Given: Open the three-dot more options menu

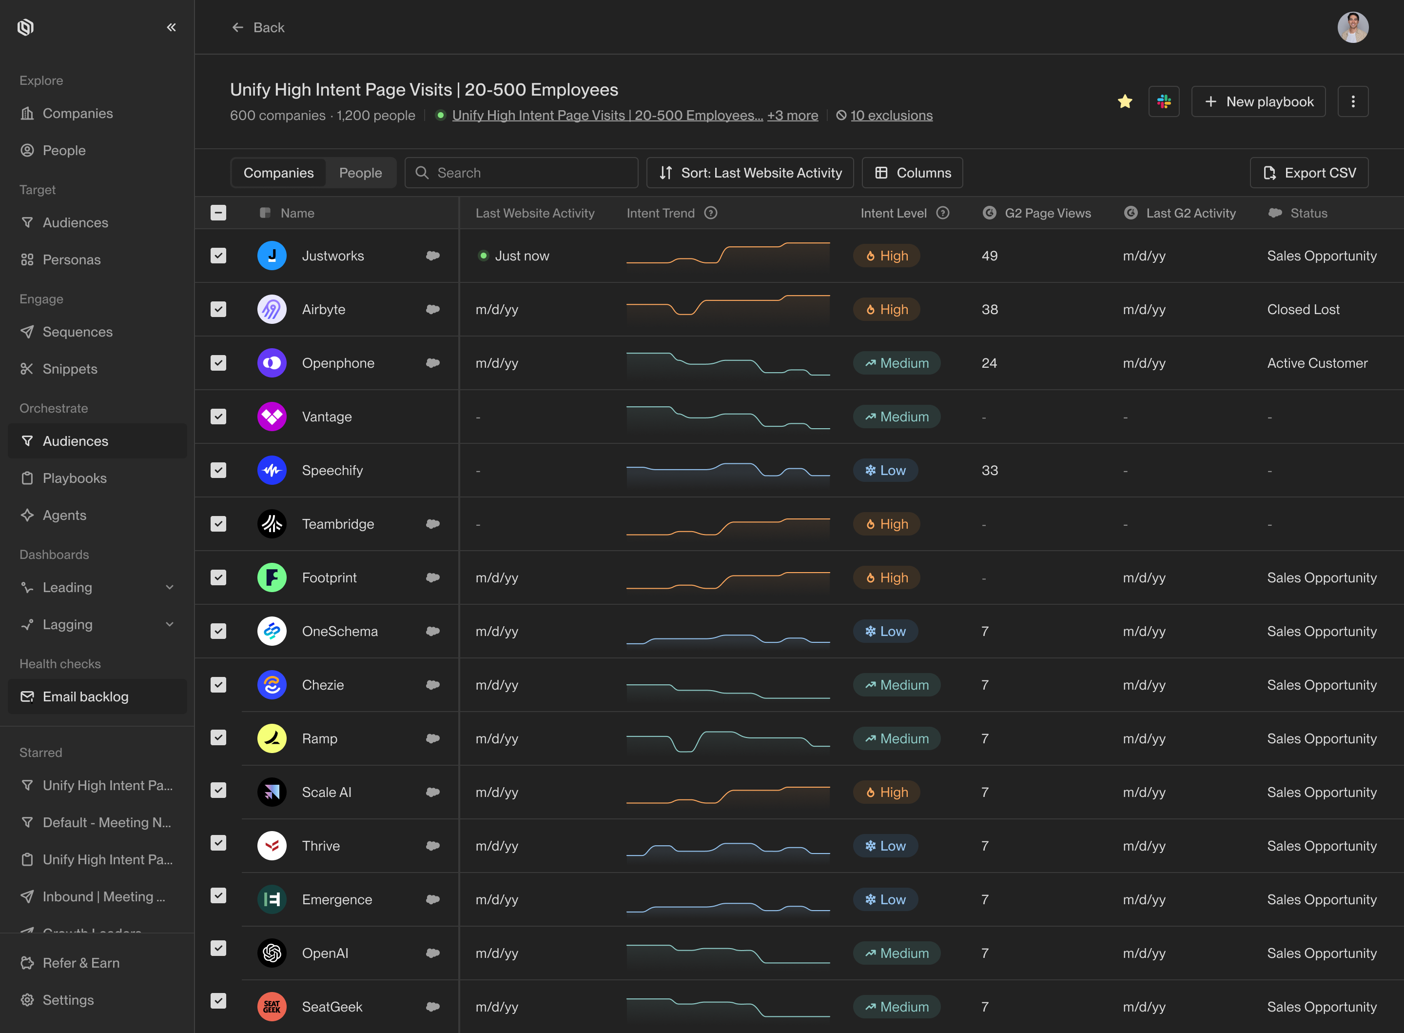Looking at the screenshot, I should [1353, 101].
